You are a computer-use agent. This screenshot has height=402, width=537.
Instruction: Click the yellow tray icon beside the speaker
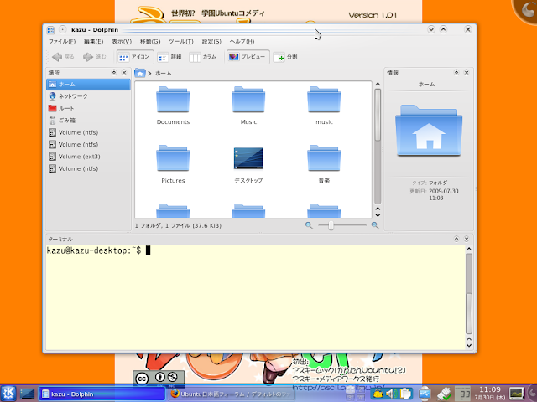pos(378,394)
